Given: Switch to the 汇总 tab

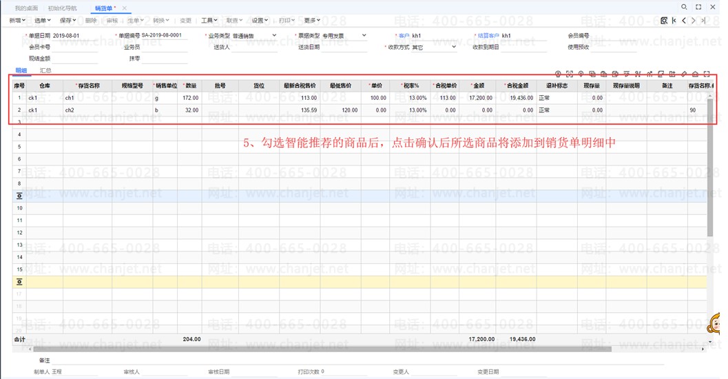Looking at the screenshot, I should [45, 70].
